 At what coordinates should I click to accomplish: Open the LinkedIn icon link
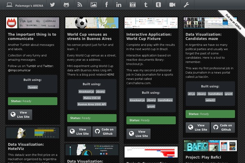pyautogui.click(x=119, y=5)
